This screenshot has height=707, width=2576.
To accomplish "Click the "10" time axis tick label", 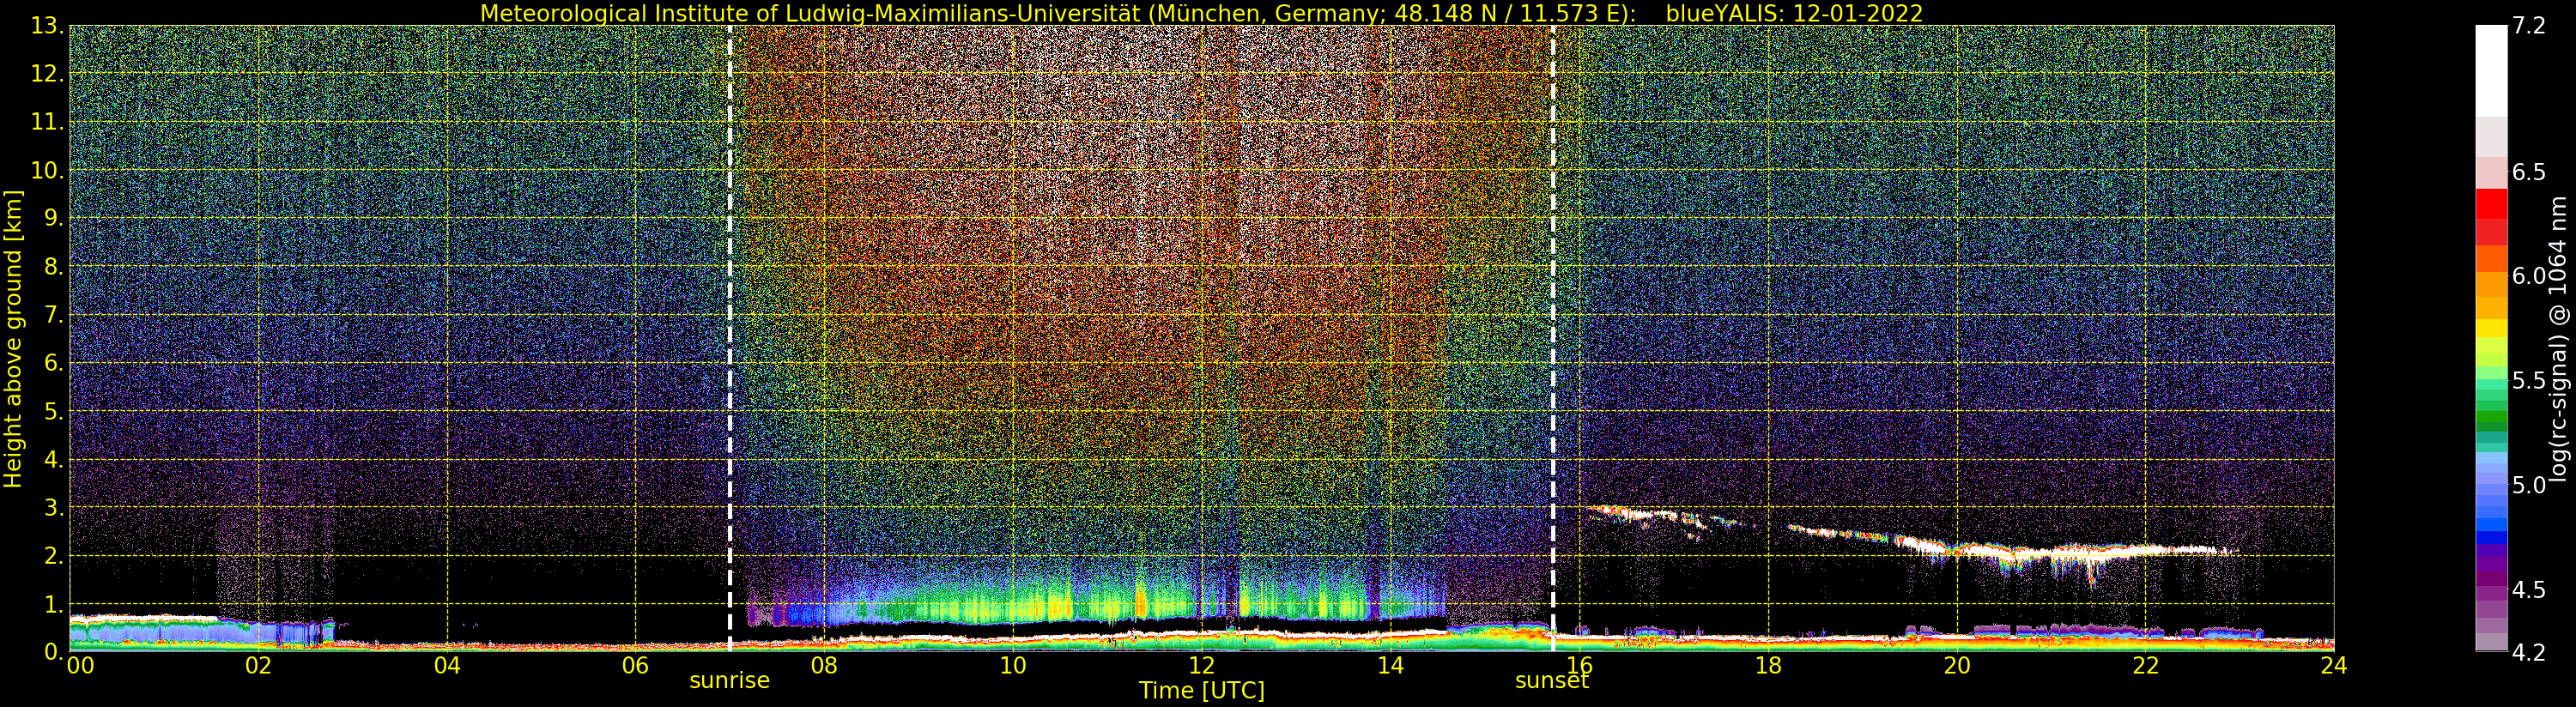I will (x=1013, y=666).
